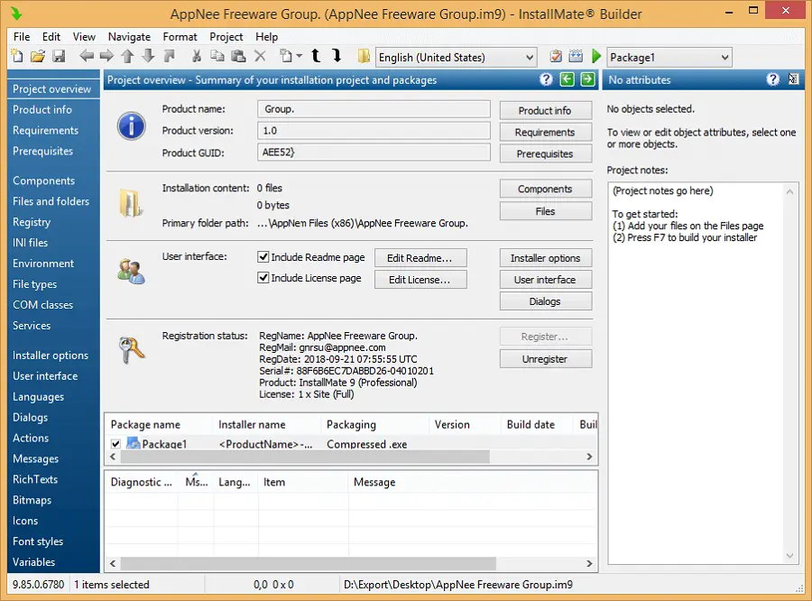Uncheck the Include Readme page option

pos(263,256)
